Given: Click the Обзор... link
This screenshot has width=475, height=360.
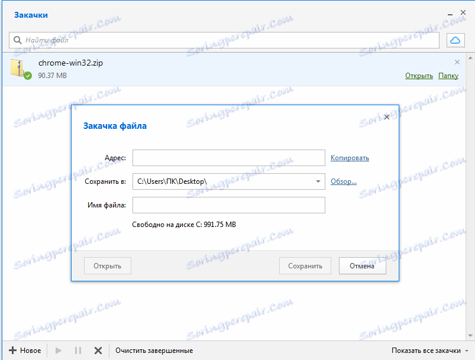Looking at the screenshot, I should [x=343, y=181].
